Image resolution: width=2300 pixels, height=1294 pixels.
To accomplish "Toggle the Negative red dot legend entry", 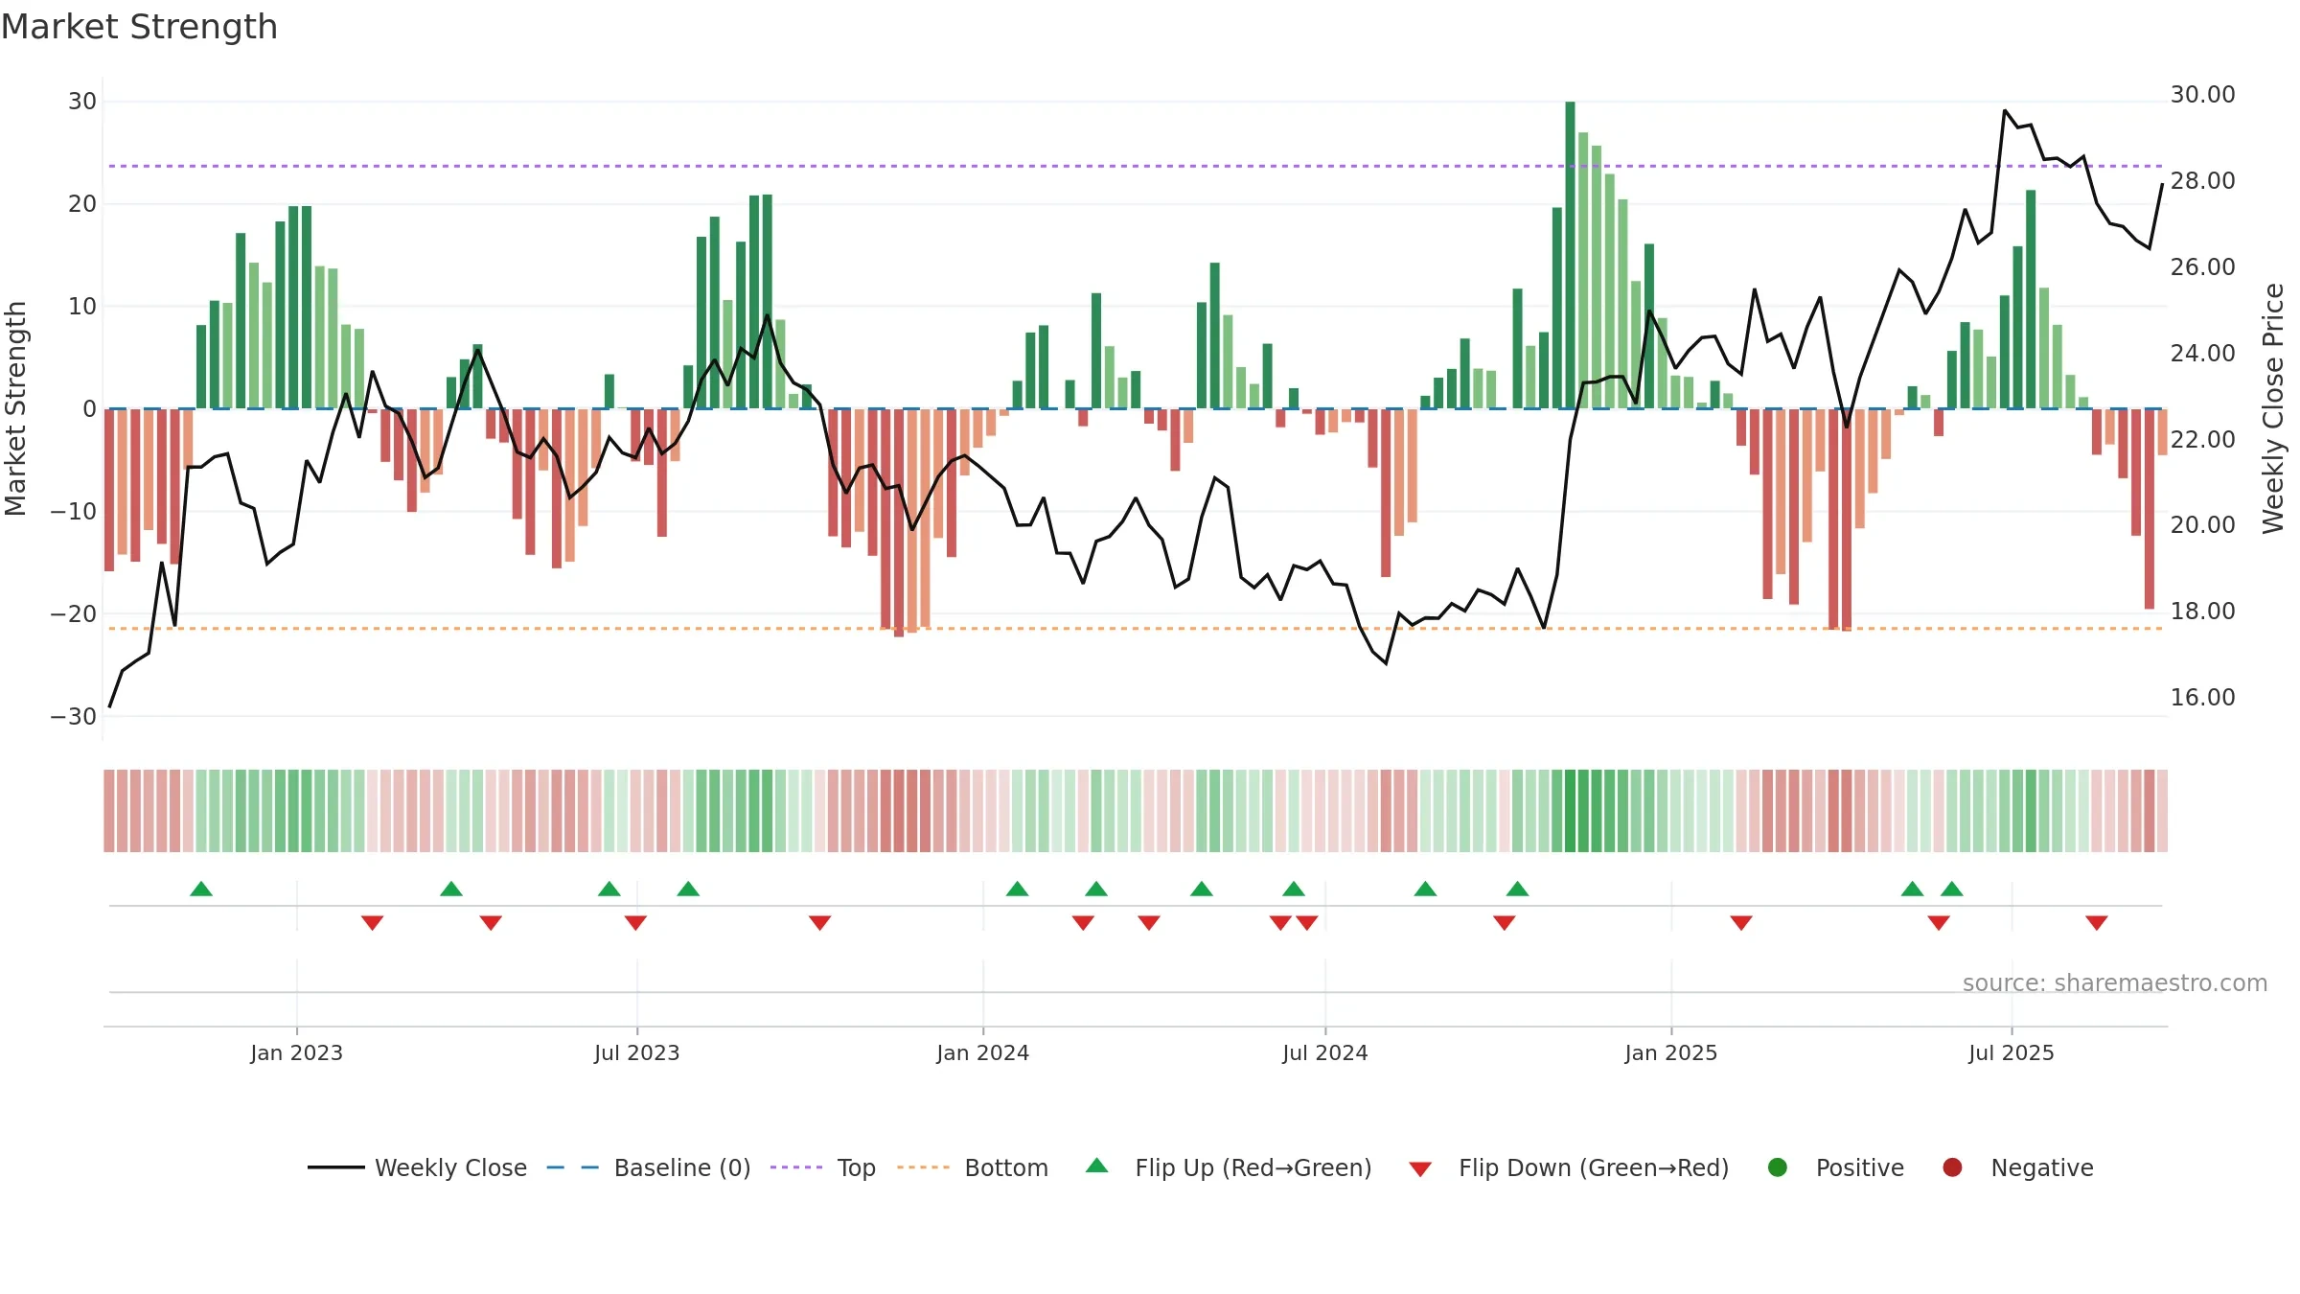I will pyautogui.click(x=1952, y=1167).
